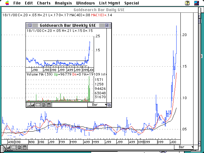The height and width of the screenshot is (153, 204).
Task: Open the File menu
Action: click(x=17, y=3)
